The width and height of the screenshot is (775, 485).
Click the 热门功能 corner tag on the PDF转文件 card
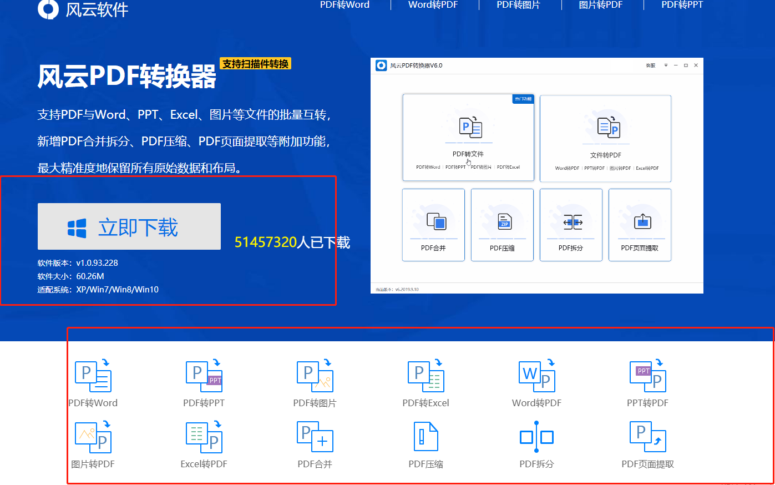[523, 99]
